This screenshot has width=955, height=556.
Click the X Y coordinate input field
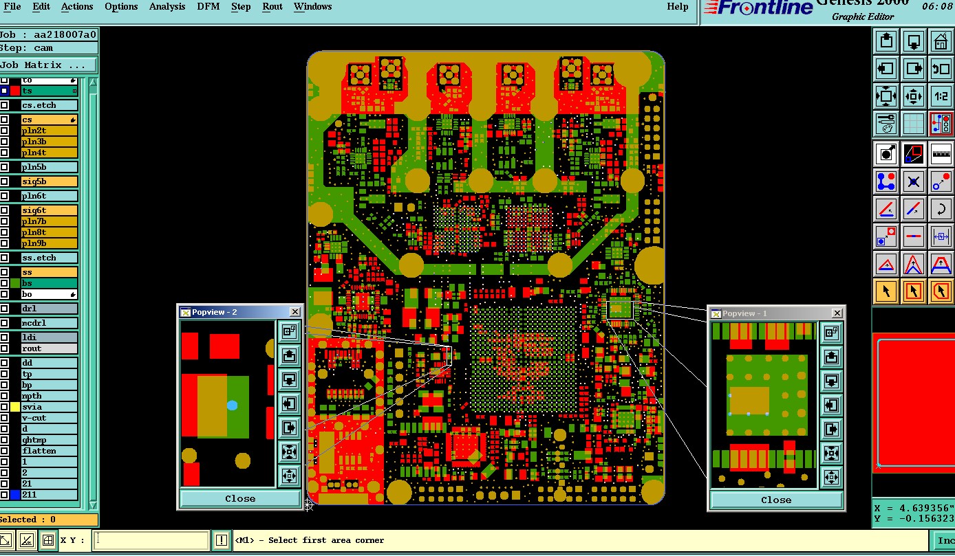pos(151,540)
